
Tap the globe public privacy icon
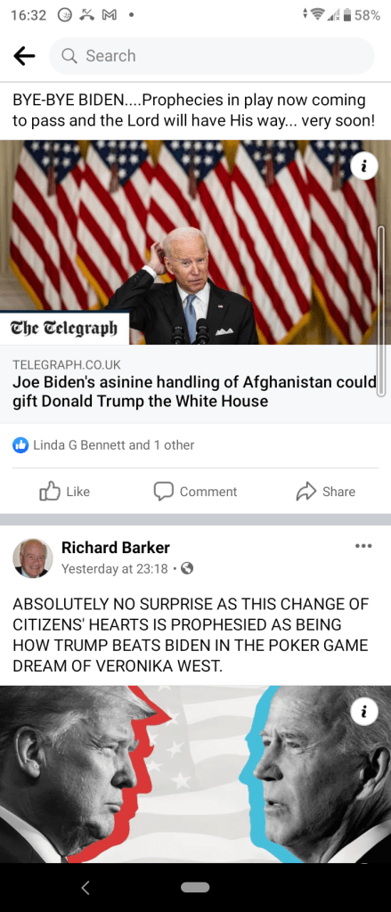pos(187,569)
